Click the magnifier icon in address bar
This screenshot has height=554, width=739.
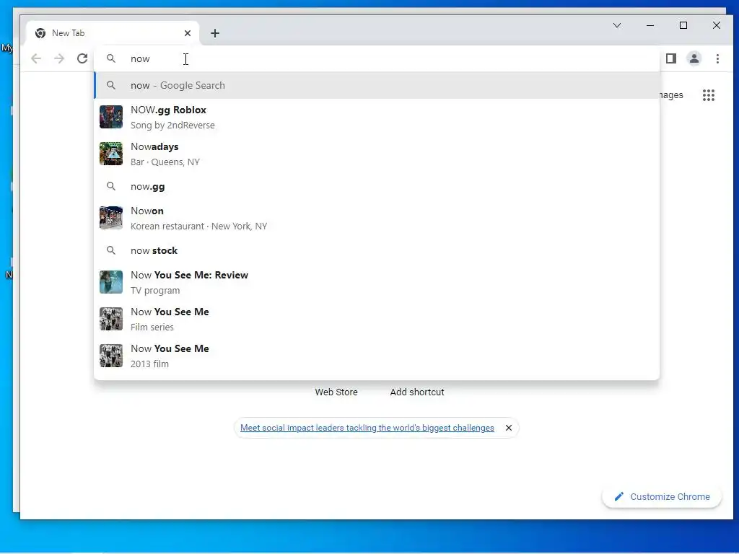click(110, 58)
